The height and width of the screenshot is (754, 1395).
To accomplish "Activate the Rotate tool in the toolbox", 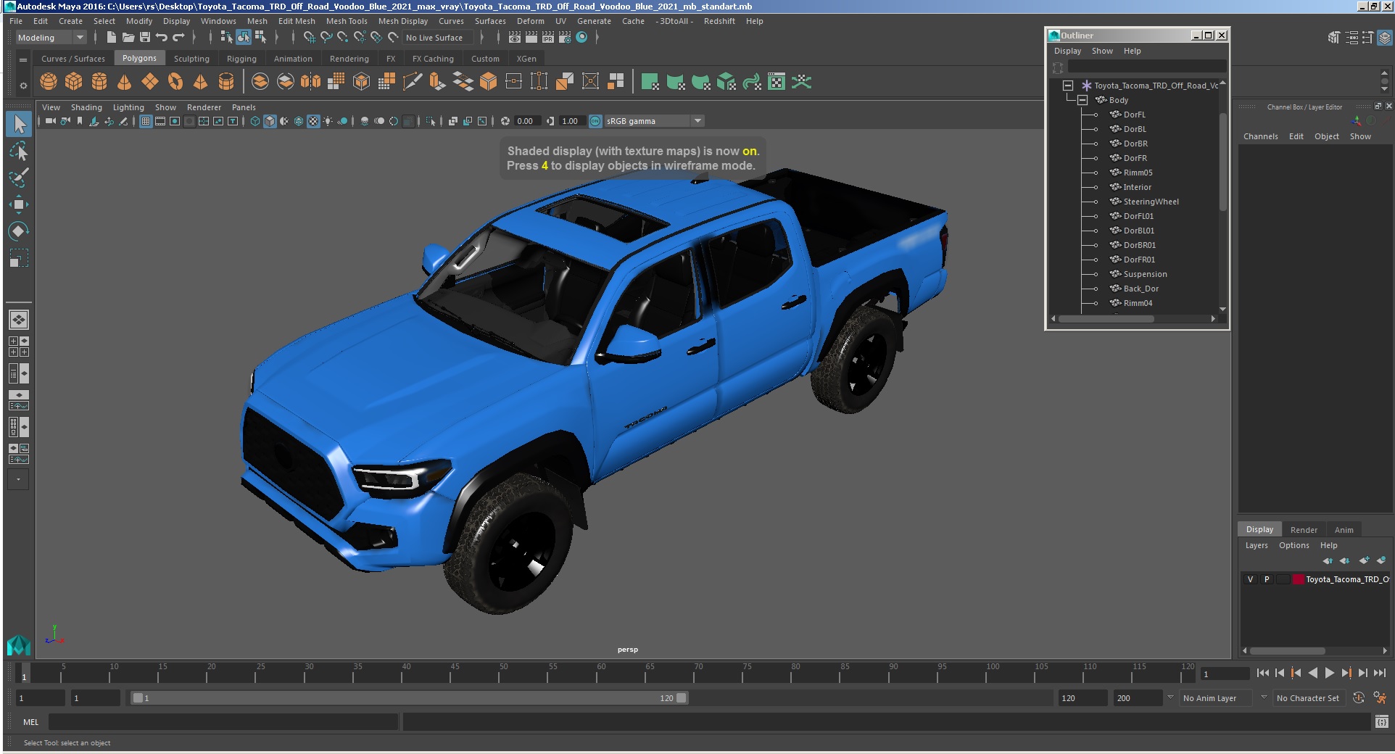I will click(x=19, y=231).
